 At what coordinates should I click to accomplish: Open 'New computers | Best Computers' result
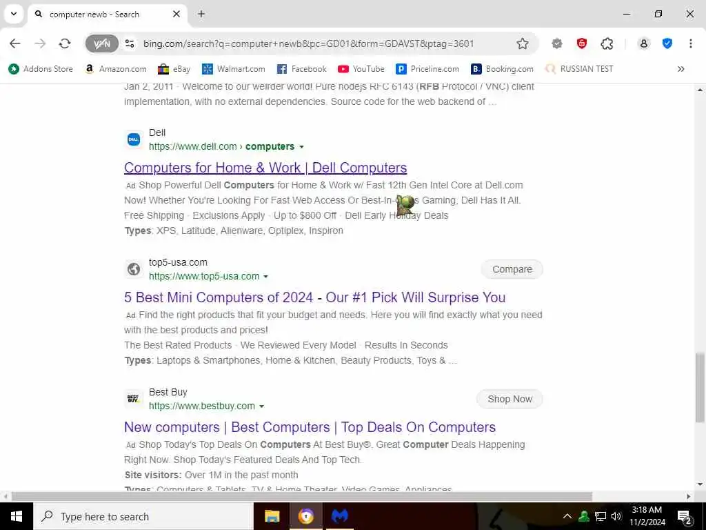(x=310, y=427)
